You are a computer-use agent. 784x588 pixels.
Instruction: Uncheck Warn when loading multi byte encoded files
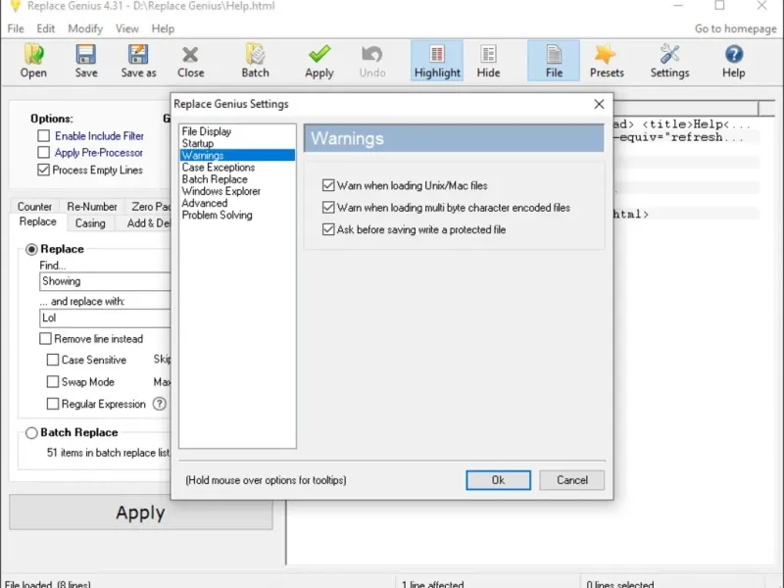(328, 208)
